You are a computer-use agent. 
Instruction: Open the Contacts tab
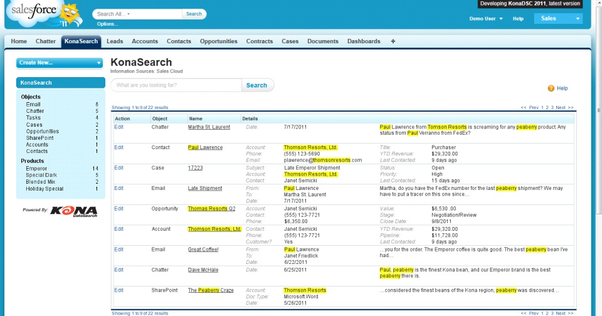(179, 41)
